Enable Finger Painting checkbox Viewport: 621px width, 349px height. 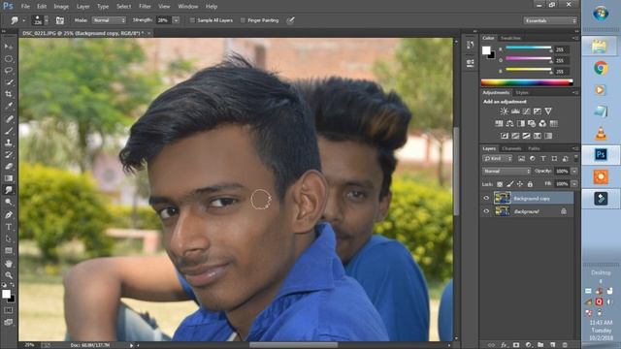pos(243,20)
